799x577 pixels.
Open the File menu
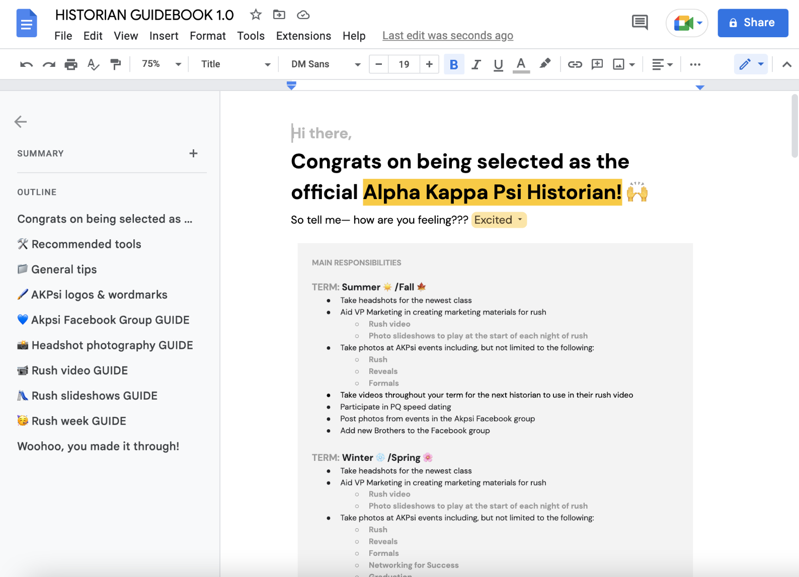click(x=63, y=36)
